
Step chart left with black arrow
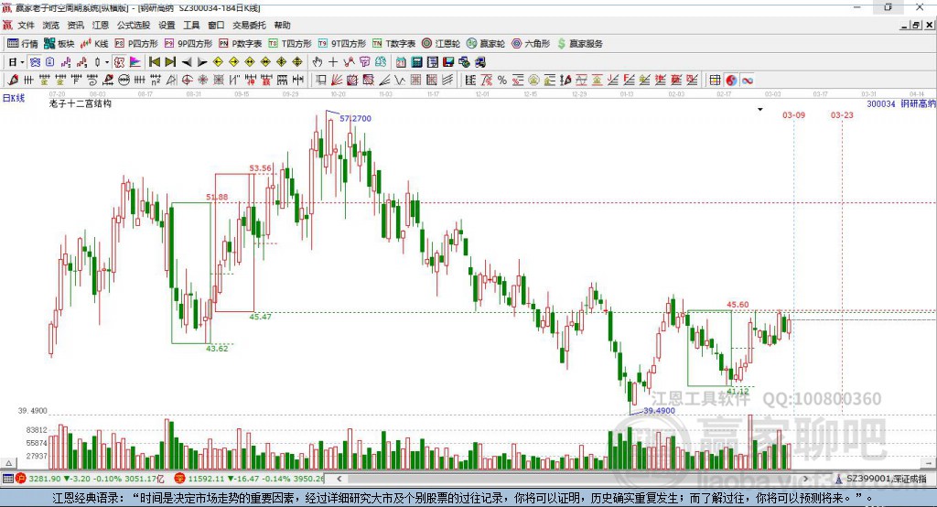(x=187, y=62)
